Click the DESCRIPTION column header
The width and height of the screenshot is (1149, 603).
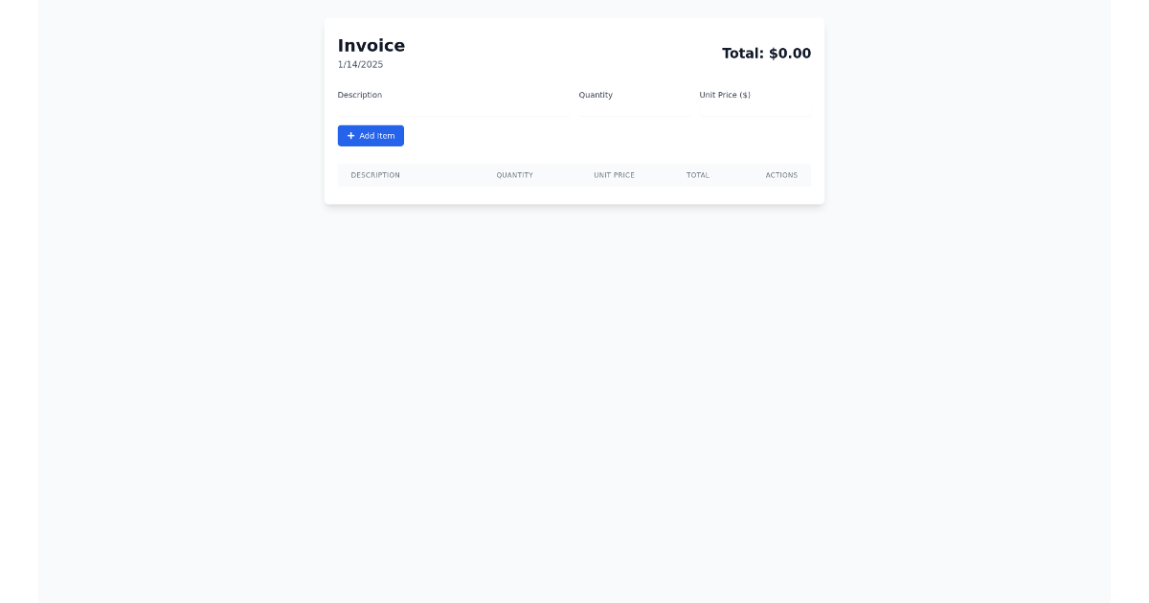375,175
